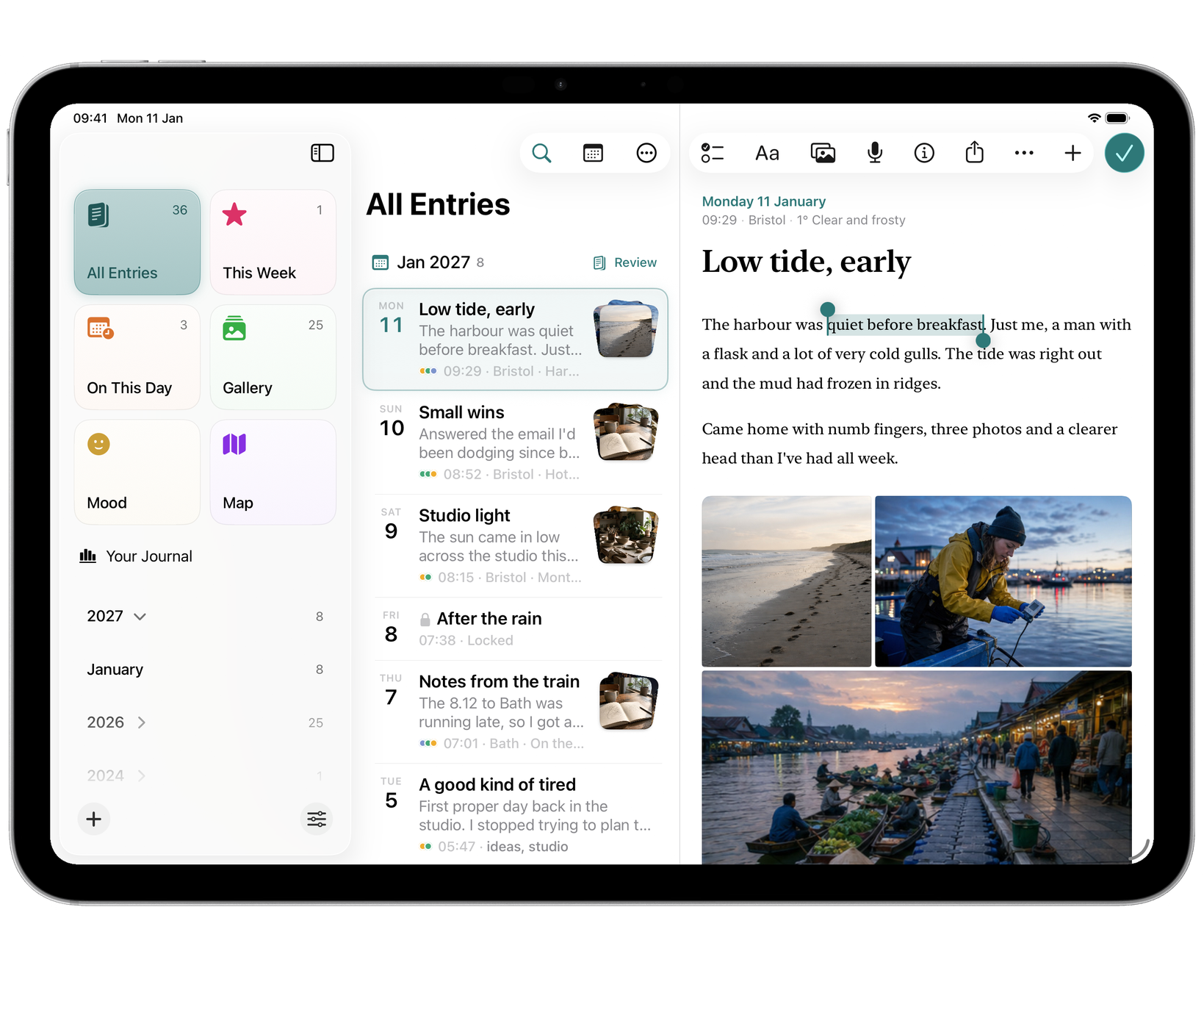Viewport: 1204px width, 1029px height.
Task: Open the Notes from the train entry
Action: click(515, 711)
